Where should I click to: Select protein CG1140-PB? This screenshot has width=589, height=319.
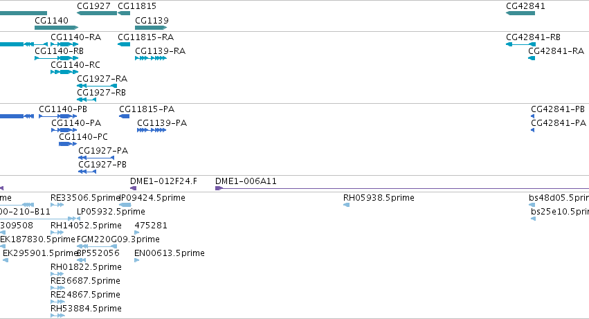[x=63, y=109]
